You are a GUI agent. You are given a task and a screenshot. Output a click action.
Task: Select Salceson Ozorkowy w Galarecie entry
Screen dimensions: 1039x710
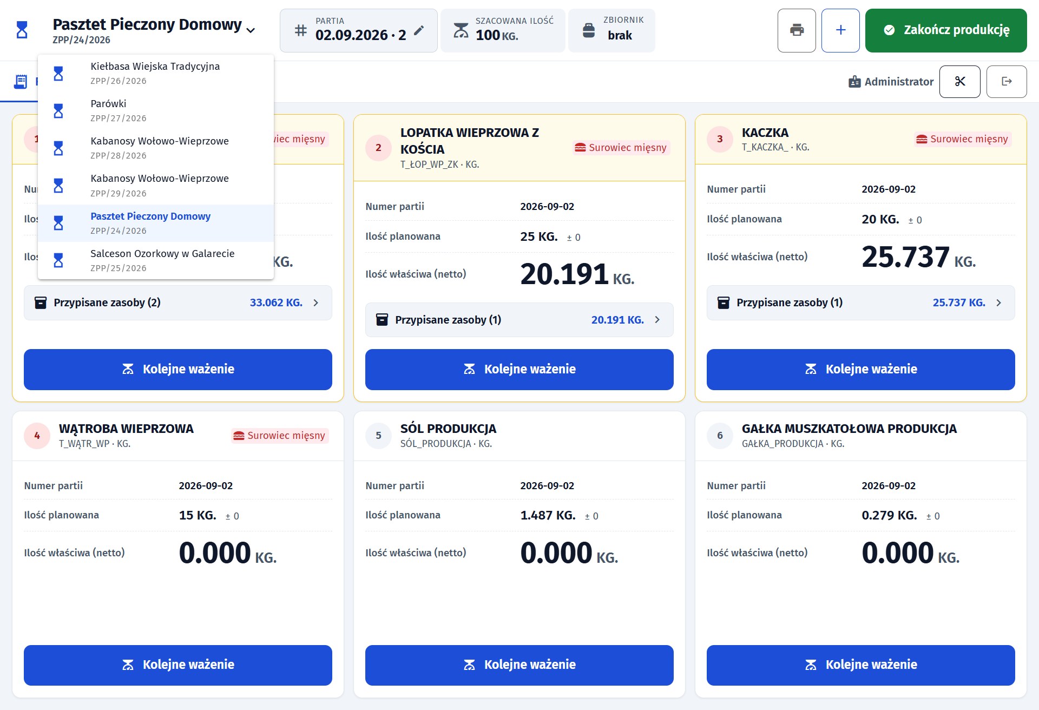tap(156, 260)
